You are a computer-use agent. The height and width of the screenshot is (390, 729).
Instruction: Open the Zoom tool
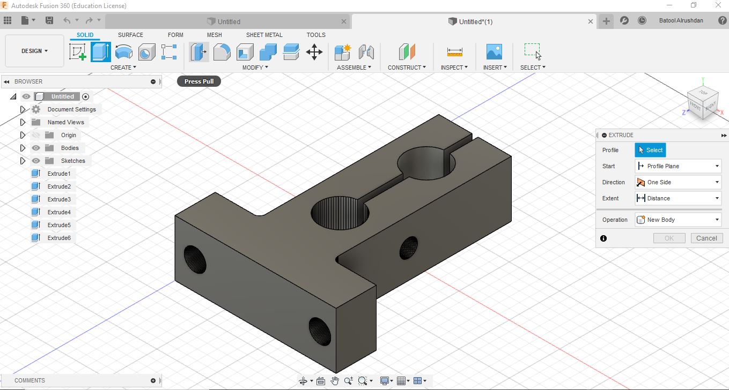pos(348,380)
